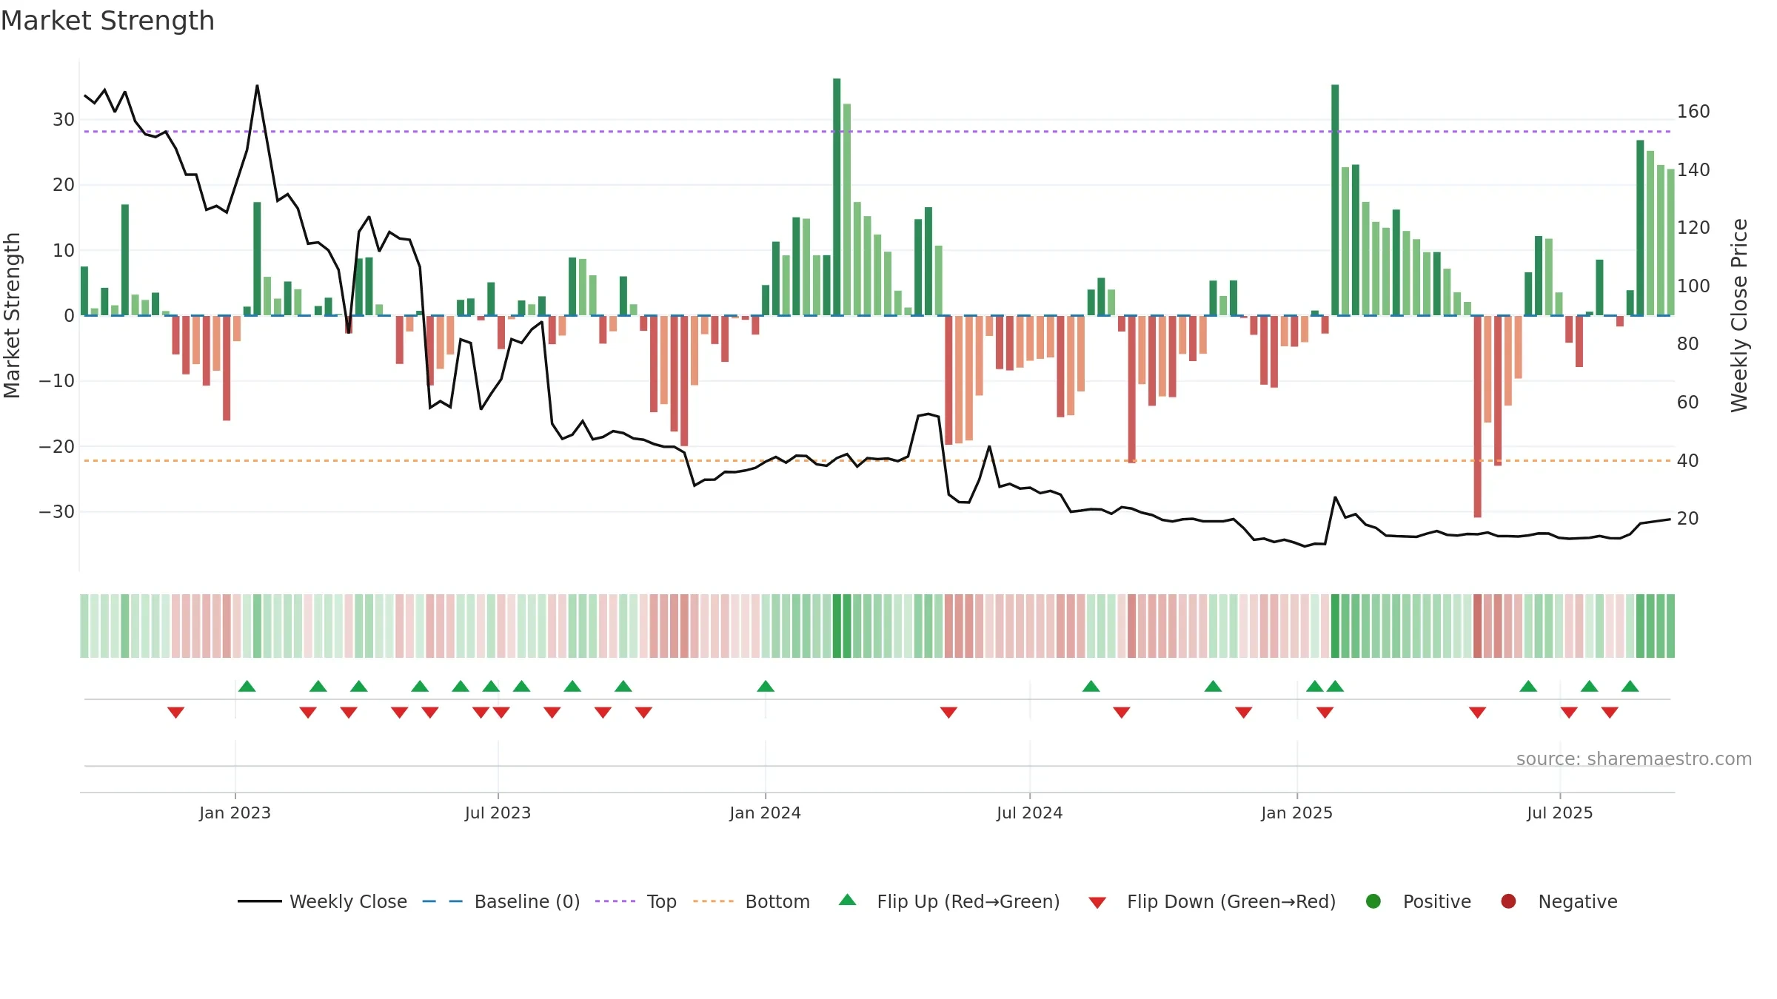The height and width of the screenshot is (999, 1777).
Task: Toggle the Top legend entry
Action: click(636, 901)
